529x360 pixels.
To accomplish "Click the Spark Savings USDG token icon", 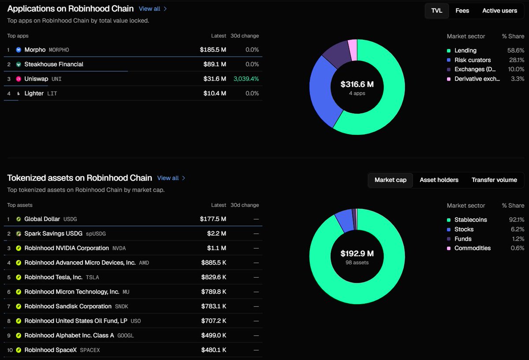I will (x=19, y=234).
